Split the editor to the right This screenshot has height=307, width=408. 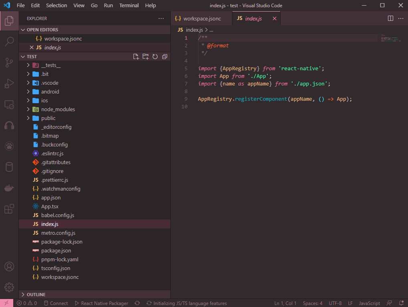[390, 18]
